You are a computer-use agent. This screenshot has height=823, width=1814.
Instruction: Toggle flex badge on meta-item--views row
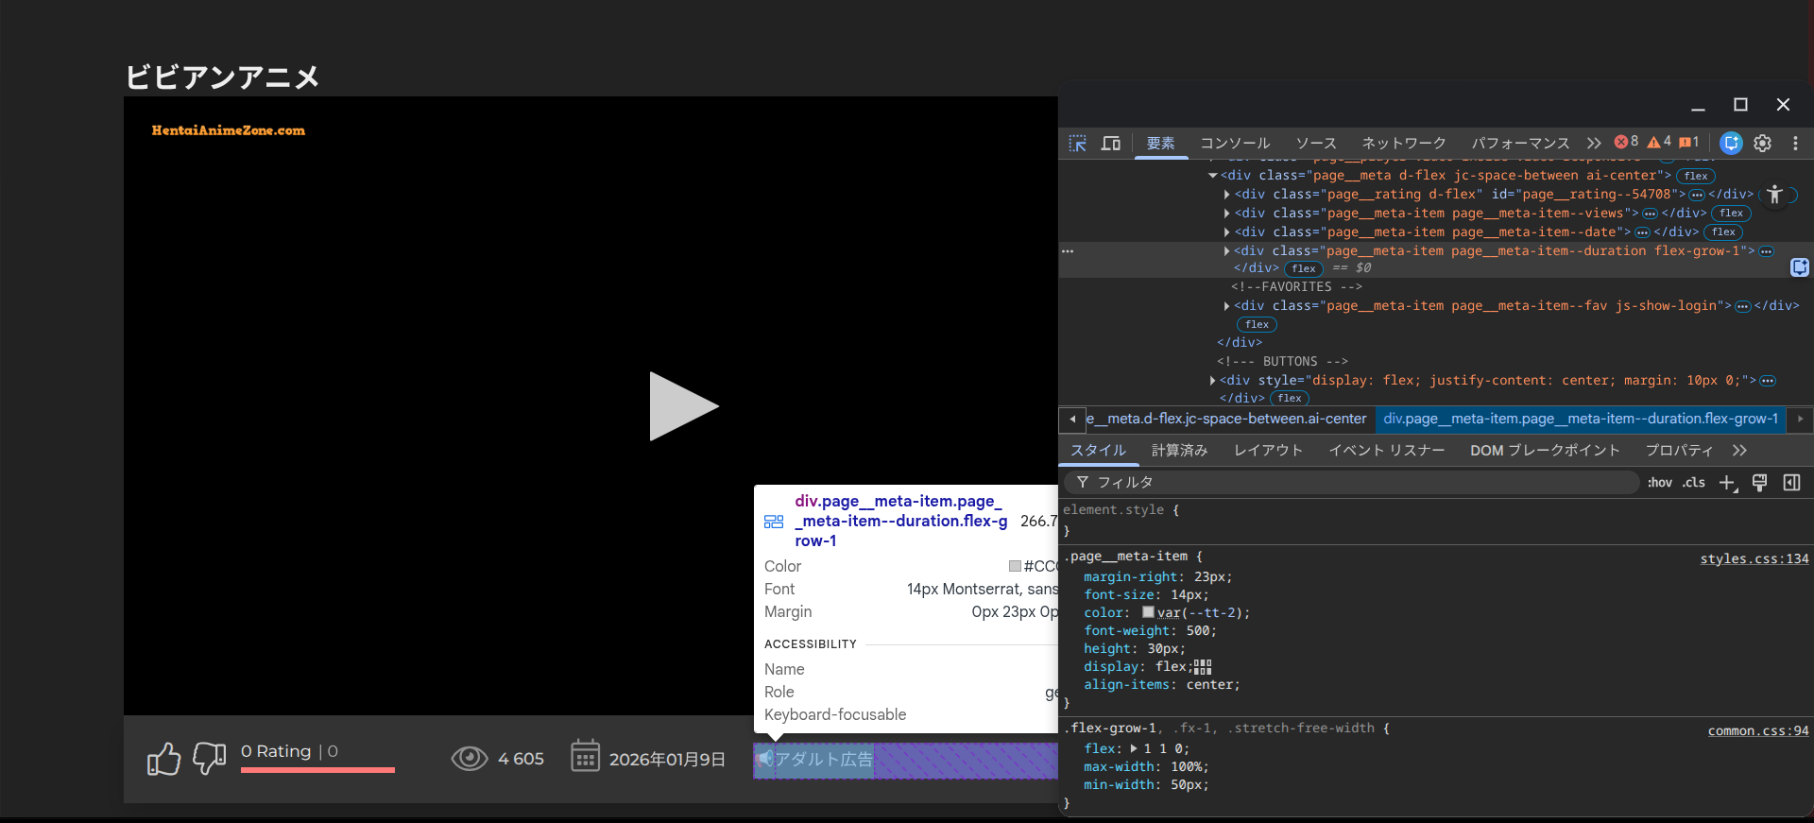(x=1731, y=214)
